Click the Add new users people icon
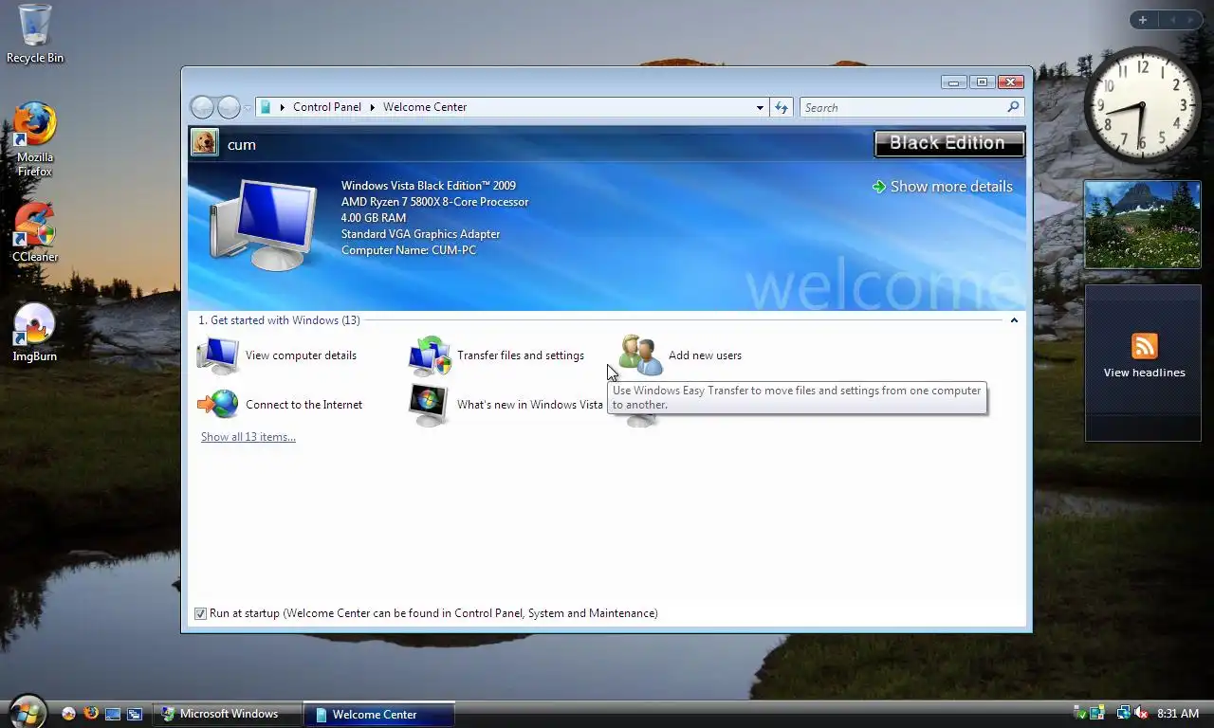The width and height of the screenshot is (1214, 728). [x=641, y=355]
